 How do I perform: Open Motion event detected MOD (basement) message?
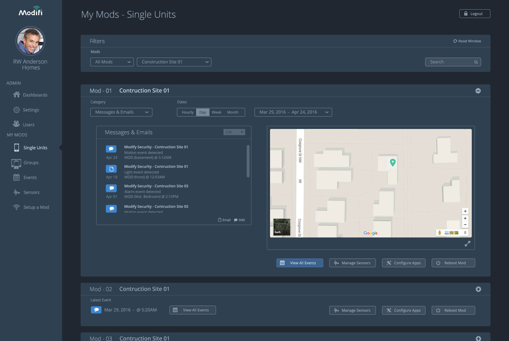point(156,152)
